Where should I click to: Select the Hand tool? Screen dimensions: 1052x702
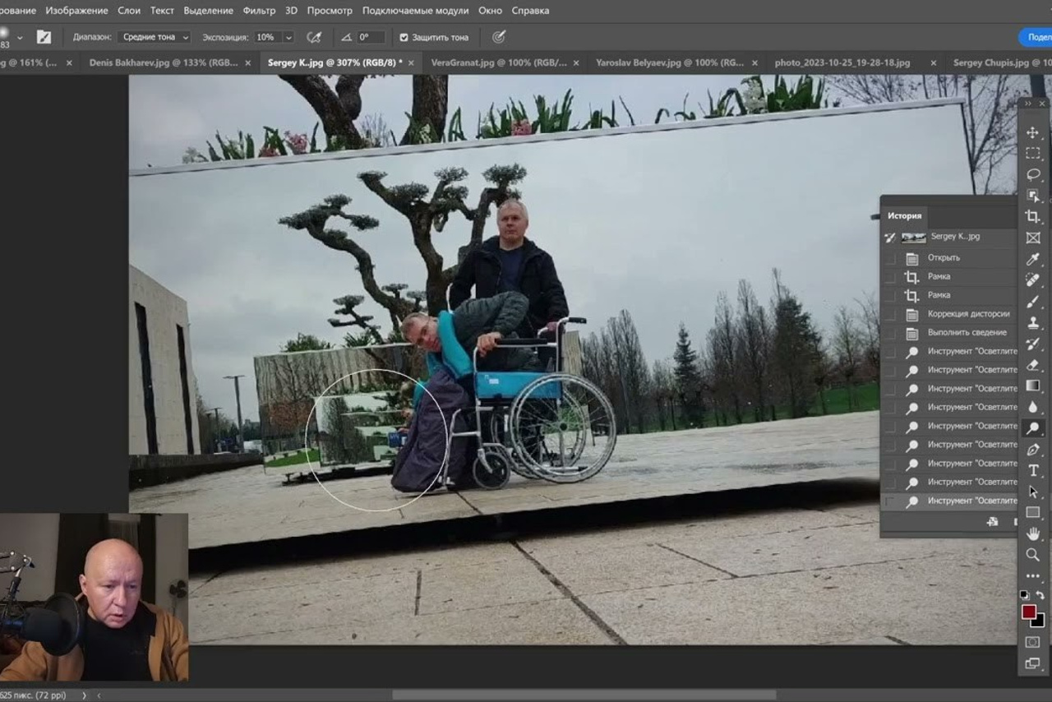click(x=1033, y=533)
